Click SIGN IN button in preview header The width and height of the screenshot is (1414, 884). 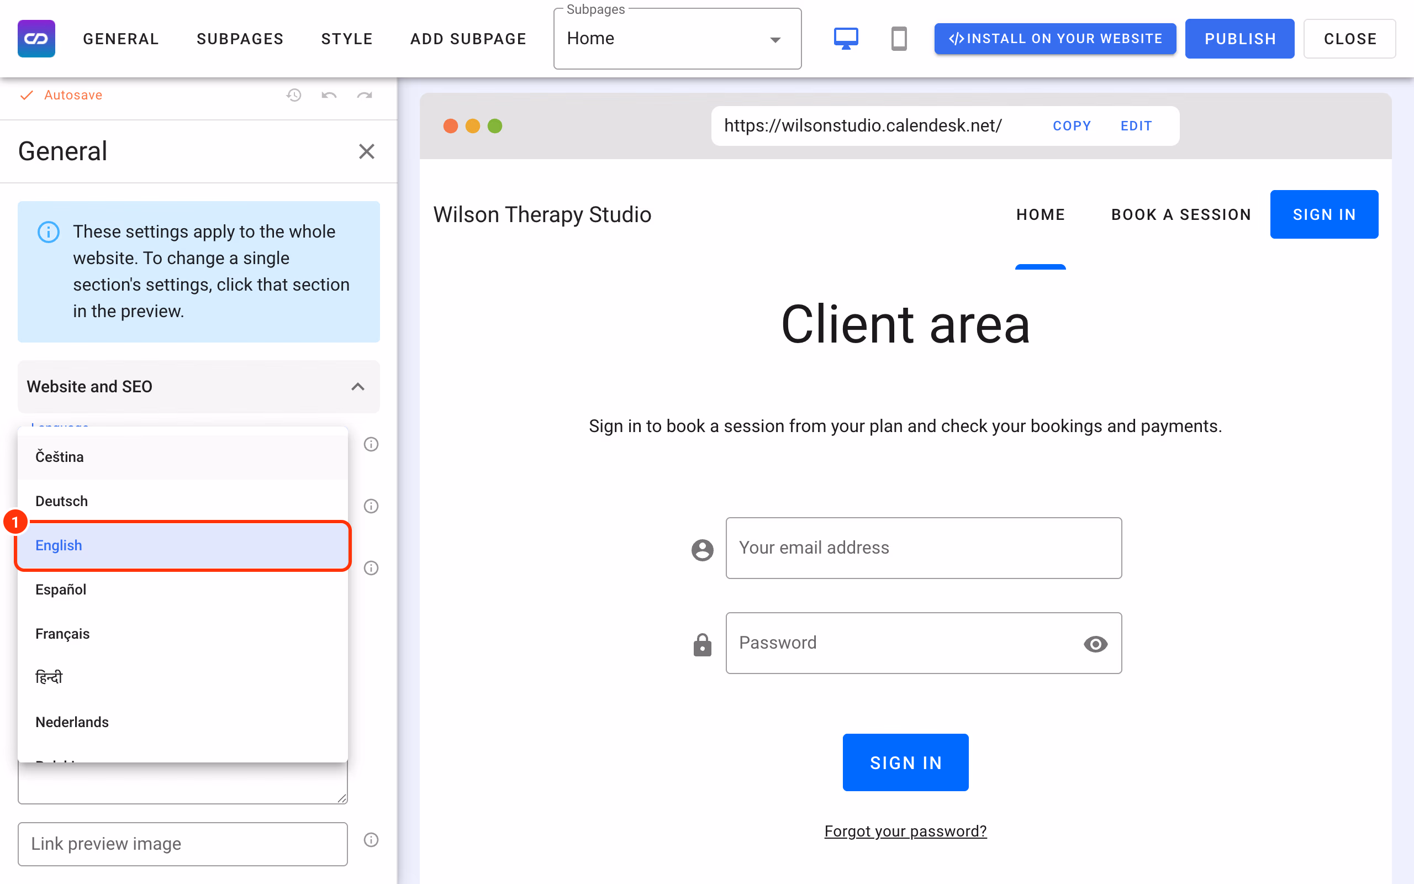click(1324, 214)
